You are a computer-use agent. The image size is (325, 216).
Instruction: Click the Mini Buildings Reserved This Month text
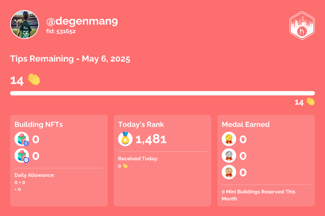(x=259, y=195)
